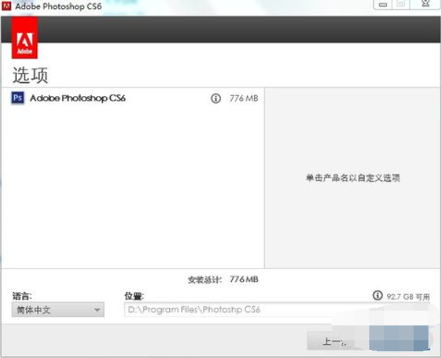This screenshot has height=358, width=441.
Task: Click the disk space info icon near 92.7 GB
Action: [377, 295]
